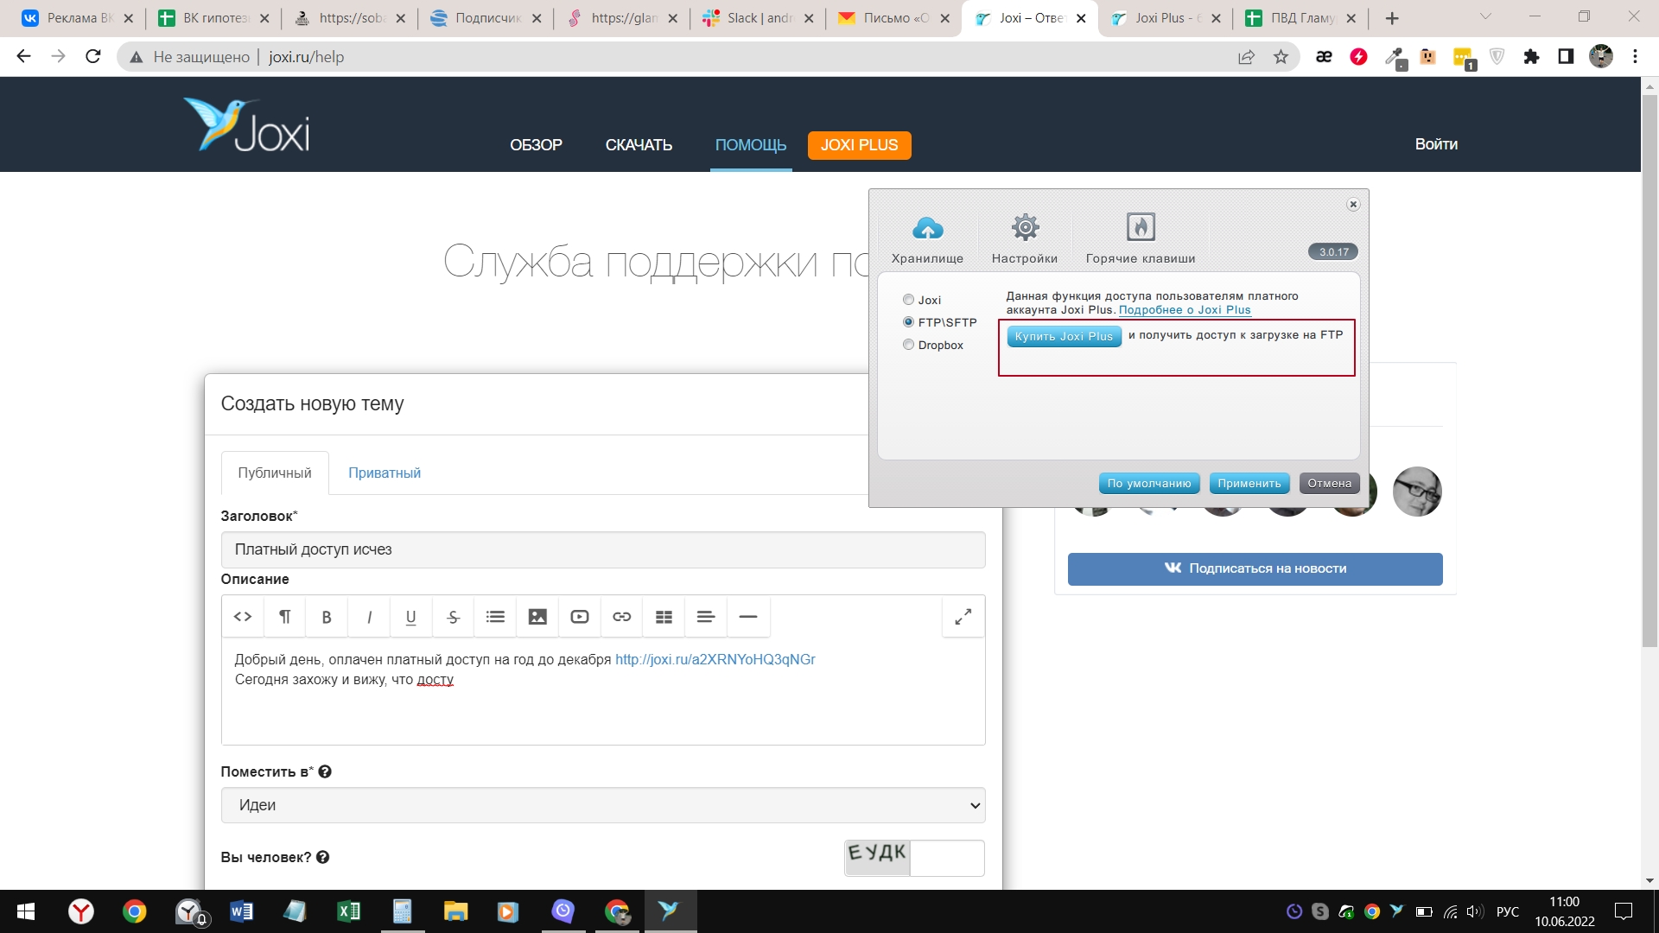This screenshot has width=1659, height=933.
Task: Click the Купить Joxi Plus button
Action: [1064, 337]
